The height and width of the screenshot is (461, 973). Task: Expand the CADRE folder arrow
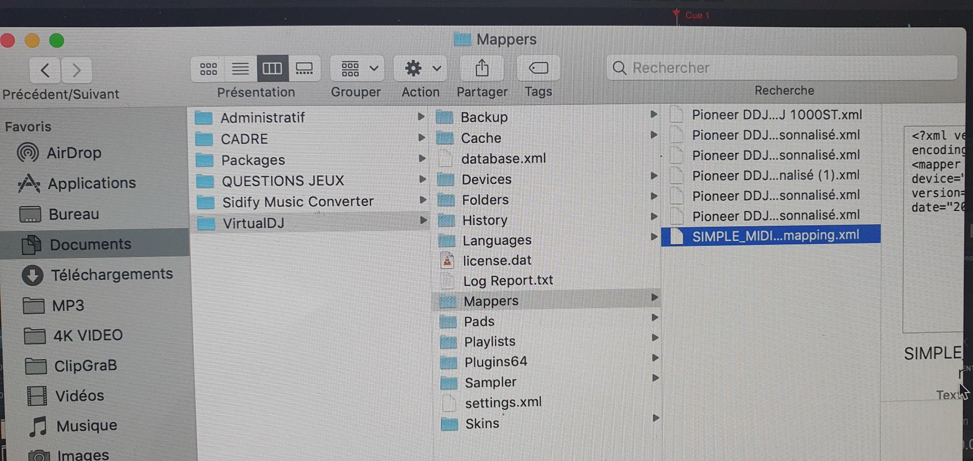pyautogui.click(x=421, y=137)
